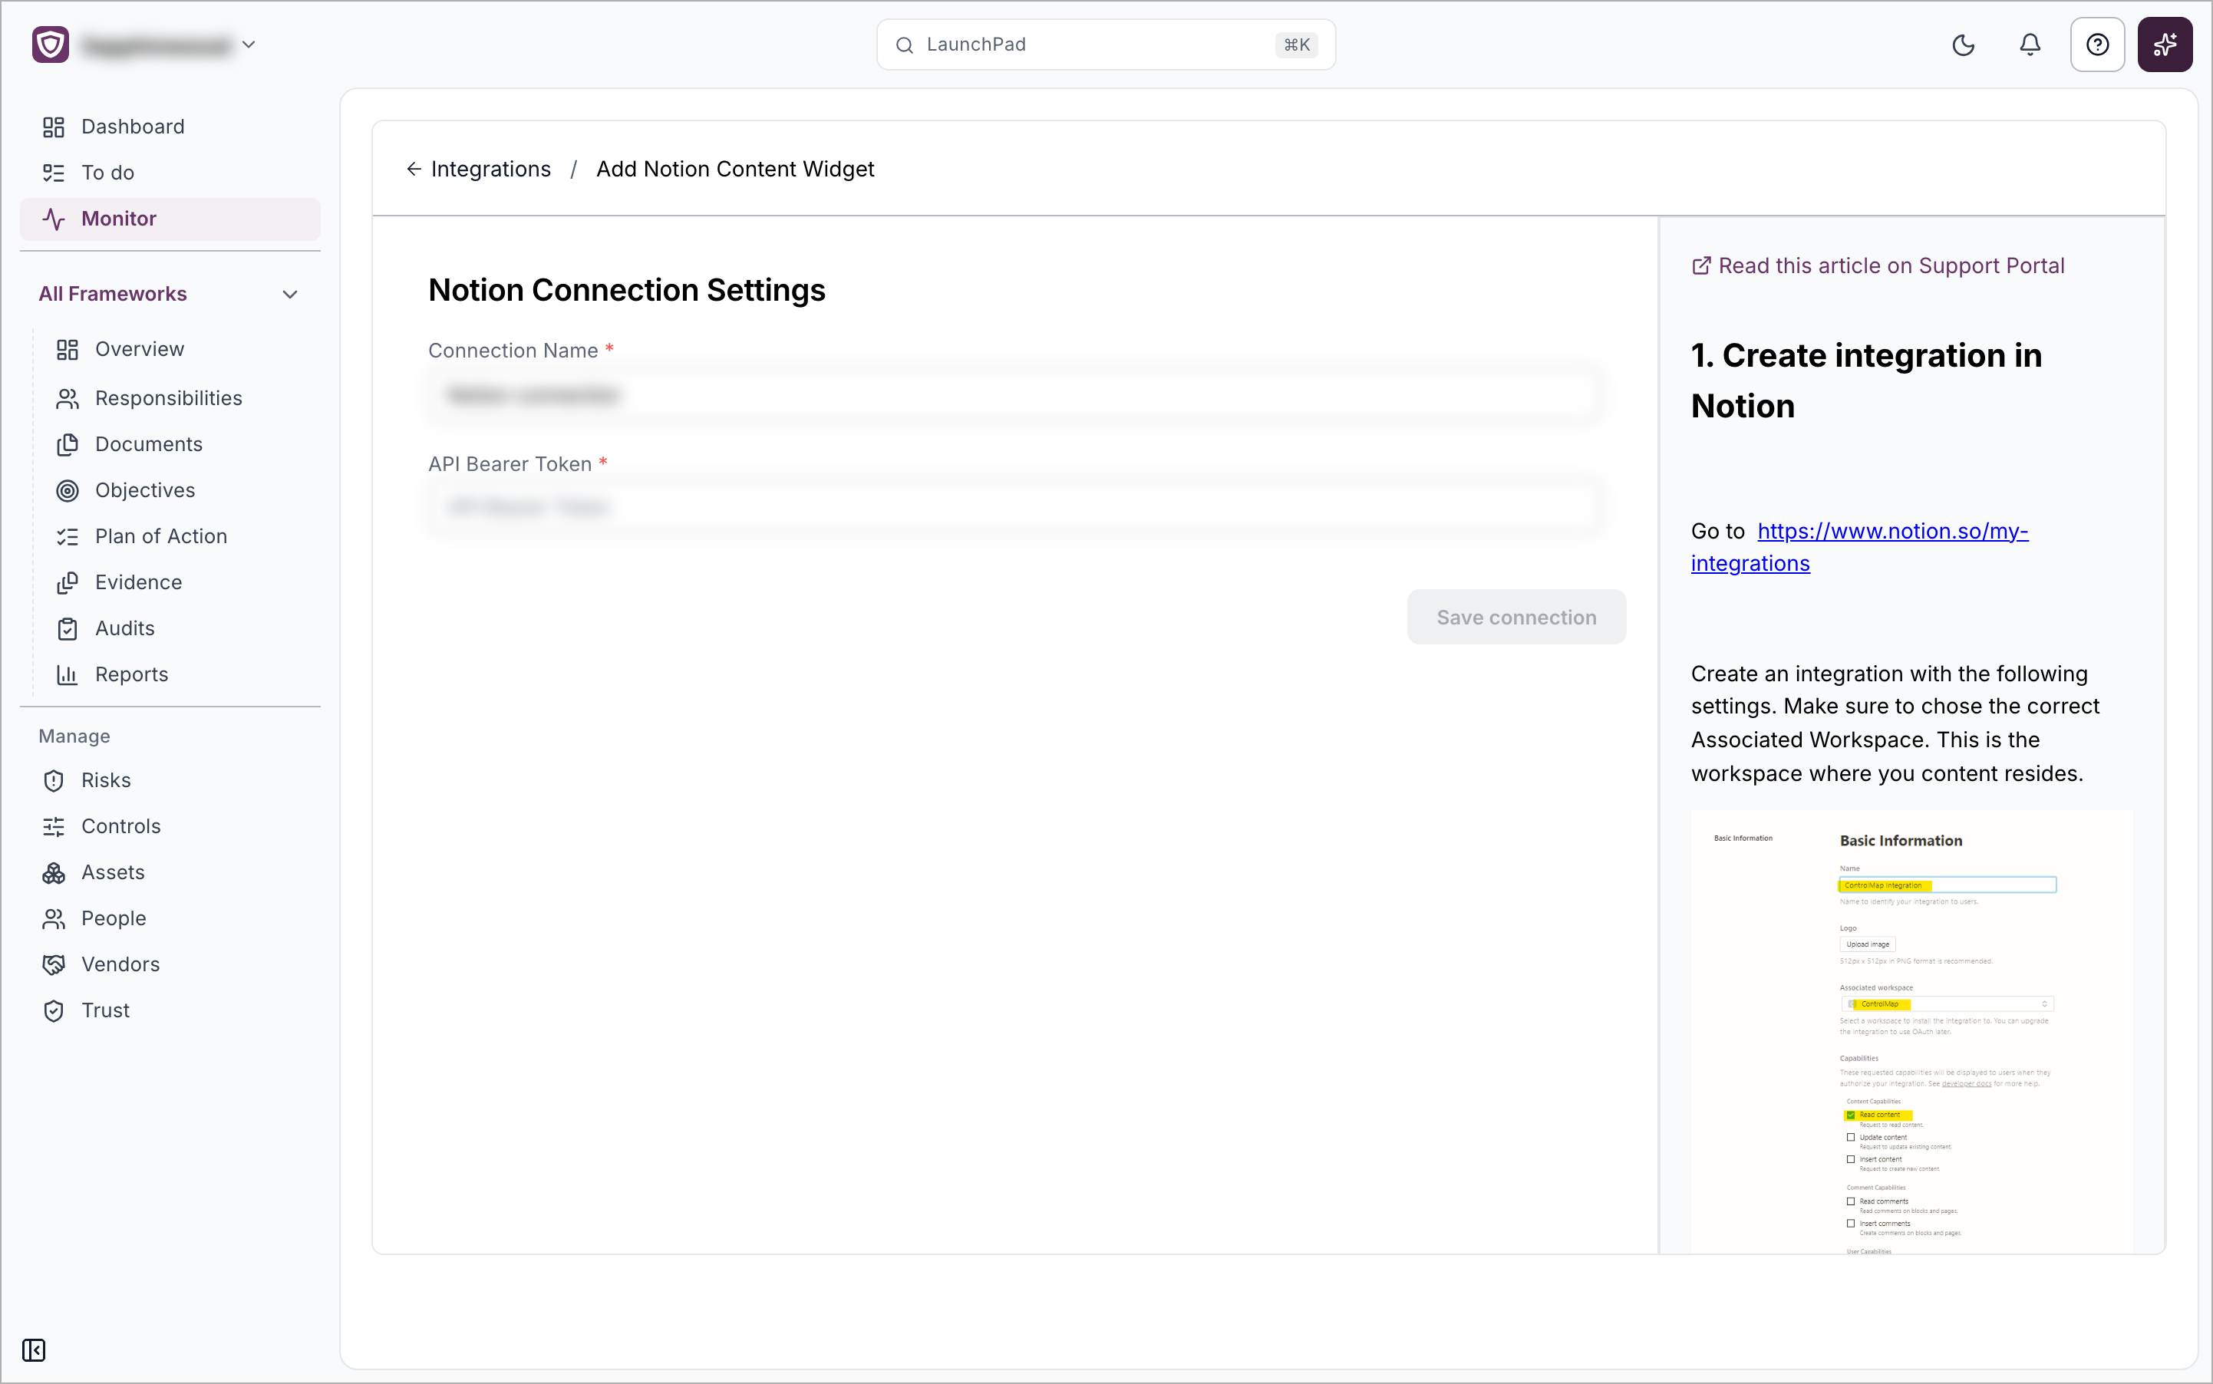The width and height of the screenshot is (2213, 1384).
Task: Click the Save connection button
Action: 1516,617
